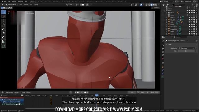Click the proportional editing icon
This screenshot has width=199, height=112.
point(87,5)
